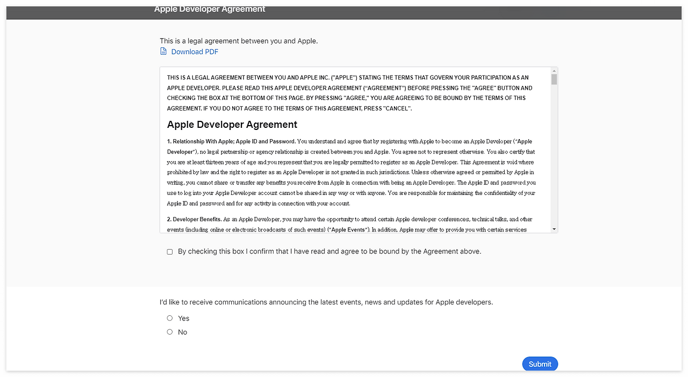Screen dimensions: 688x377
Task: Click the agreement text box scrollbar thumb
Action: [554, 79]
